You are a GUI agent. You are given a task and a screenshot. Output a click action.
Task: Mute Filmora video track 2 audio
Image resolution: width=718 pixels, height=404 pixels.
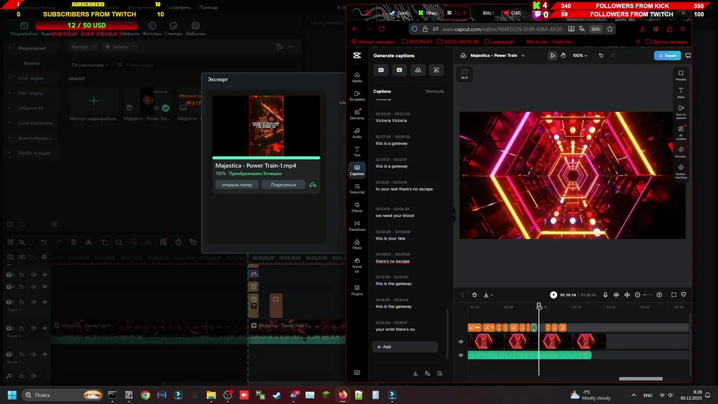[x=34, y=328]
